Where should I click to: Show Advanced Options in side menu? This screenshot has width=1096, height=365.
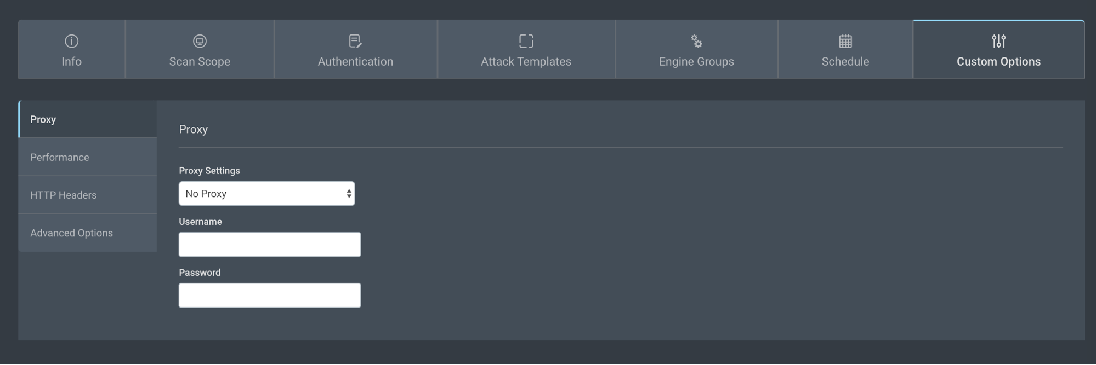point(72,233)
